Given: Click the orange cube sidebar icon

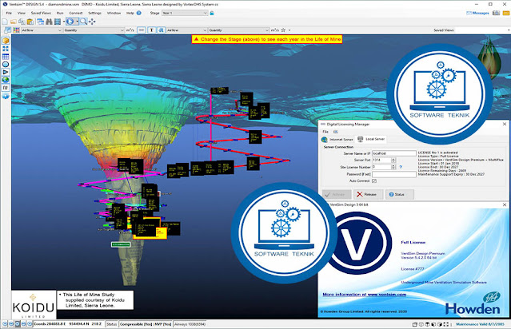Looking at the screenshot, I should point(6,41).
